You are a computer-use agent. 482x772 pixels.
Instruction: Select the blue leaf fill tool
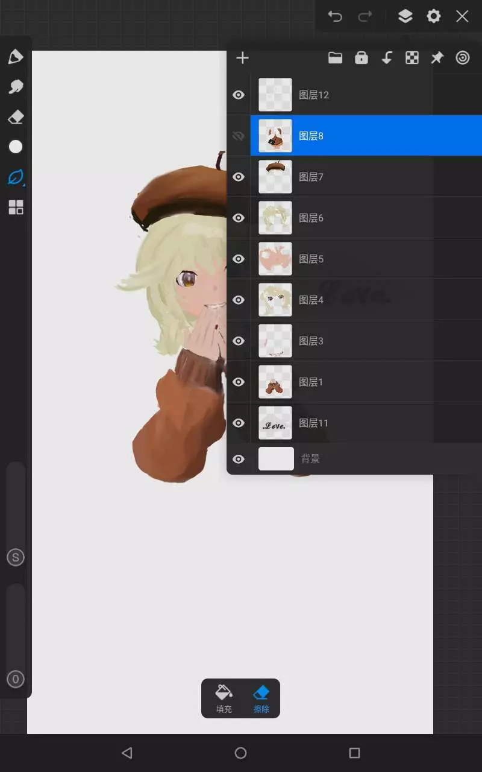pos(16,177)
